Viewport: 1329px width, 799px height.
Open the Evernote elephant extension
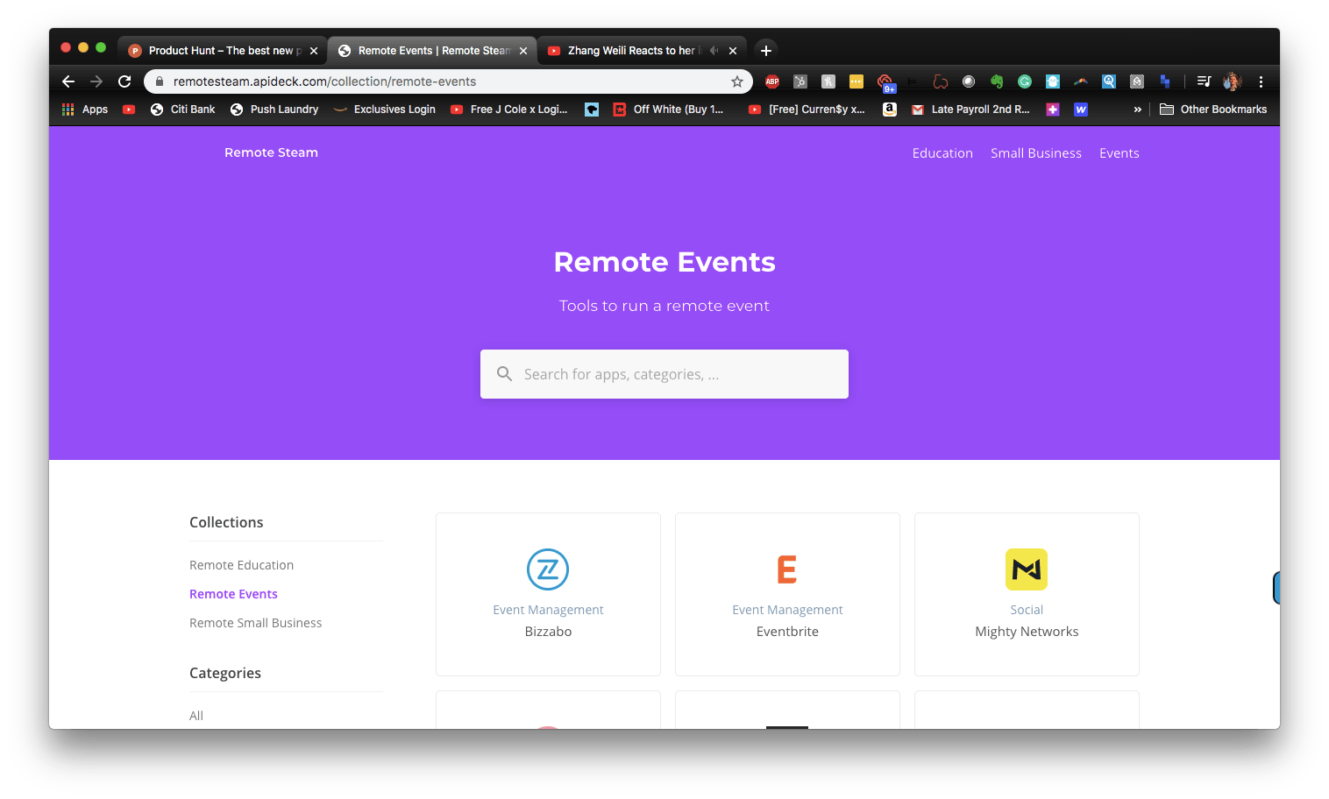pos(997,81)
